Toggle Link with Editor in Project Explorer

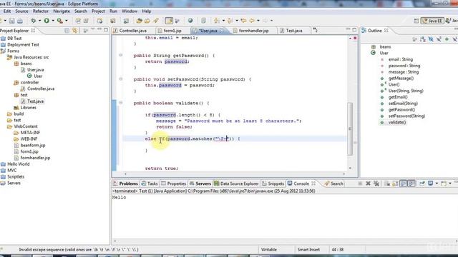coord(74,31)
